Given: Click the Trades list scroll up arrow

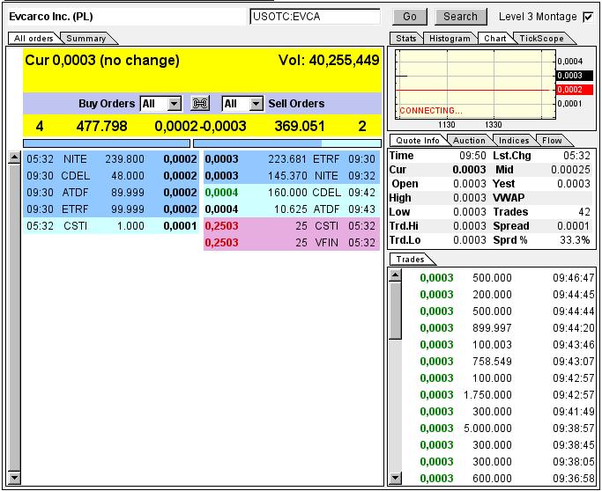Looking at the screenshot, I should pyautogui.click(x=395, y=275).
